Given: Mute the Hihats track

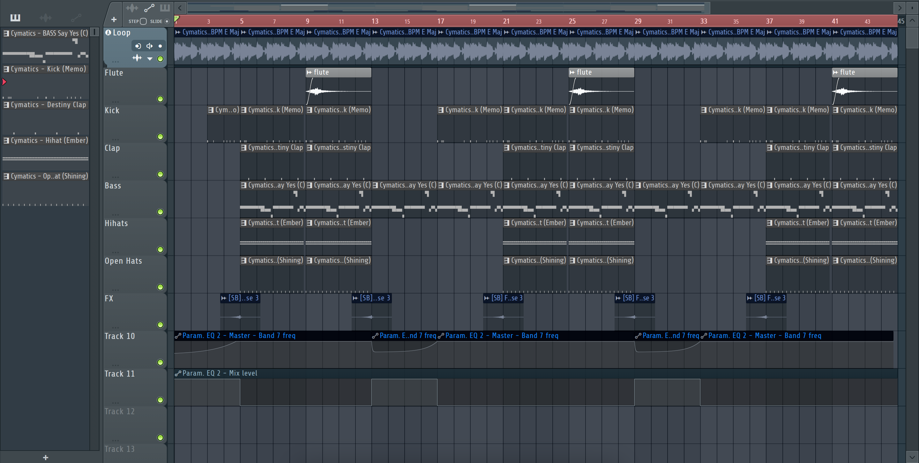Looking at the screenshot, I should pyautogui.click(x=161, y=249).
